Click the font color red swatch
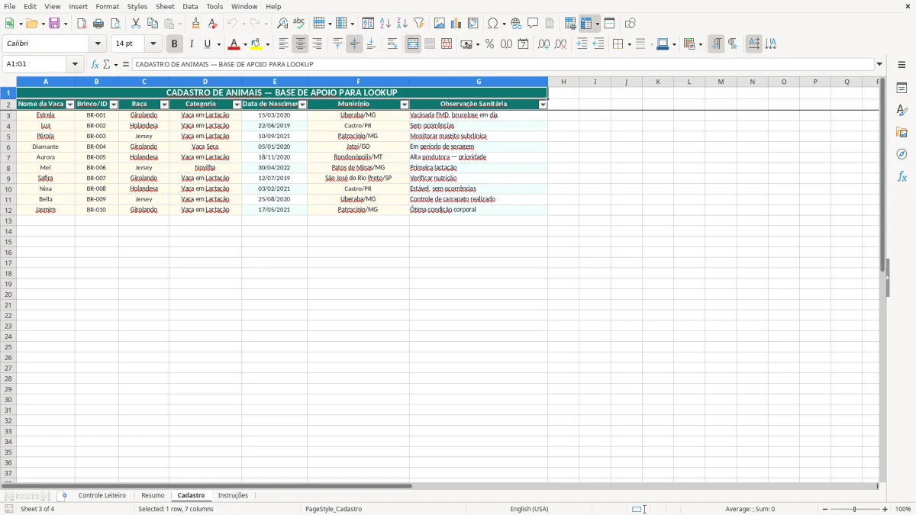The height and width of the screenshot is (515, 916). tap(234, 44)
